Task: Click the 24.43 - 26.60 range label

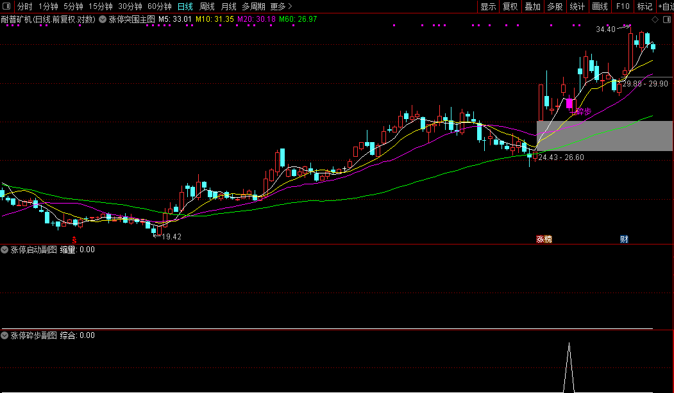Action: point(561,157)
